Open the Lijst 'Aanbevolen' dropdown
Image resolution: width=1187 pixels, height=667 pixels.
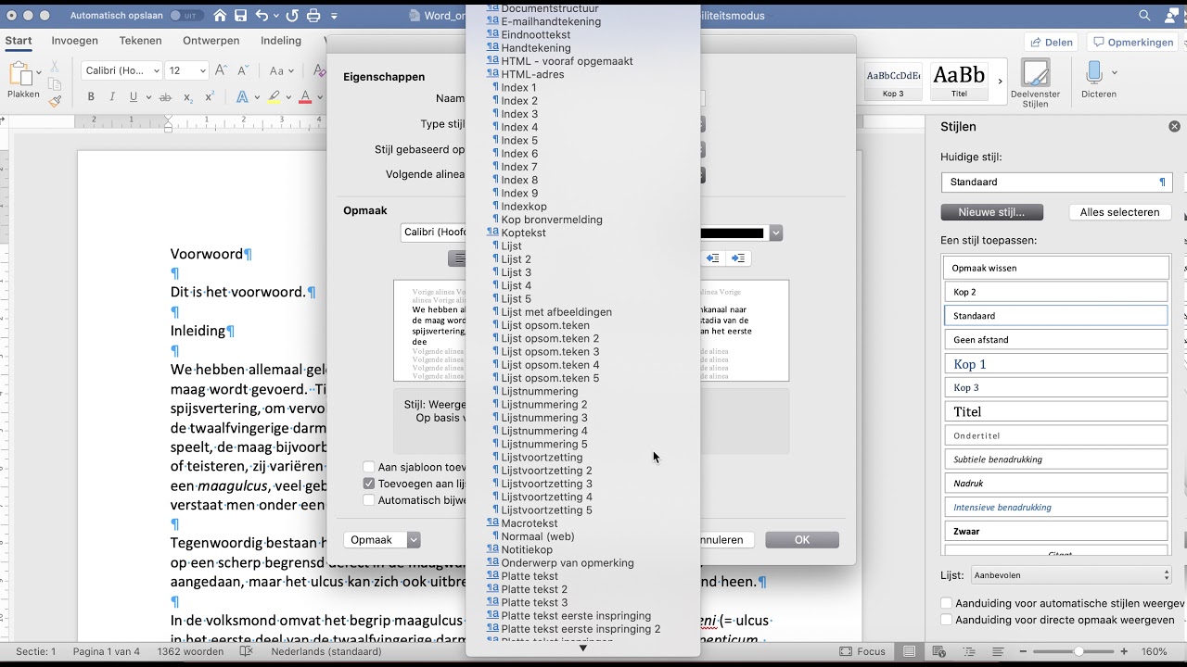(1070, 575)
